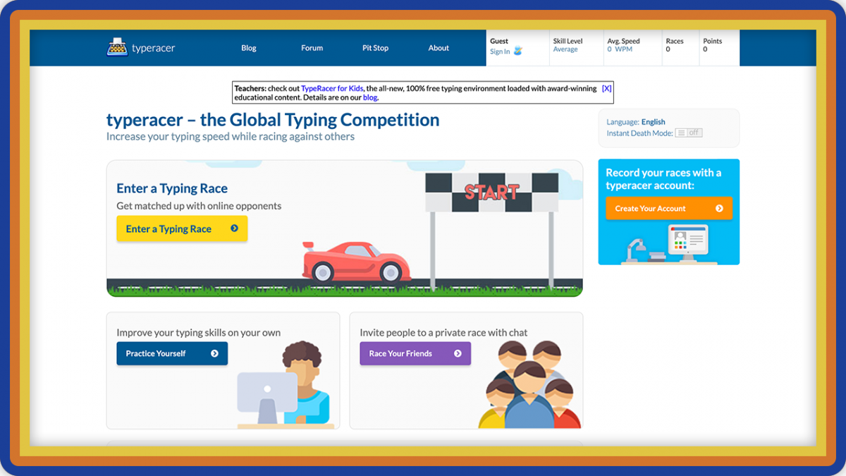Click arrow icon on Race Your Friends button
The image size is (846, 476).
(458, 353)
